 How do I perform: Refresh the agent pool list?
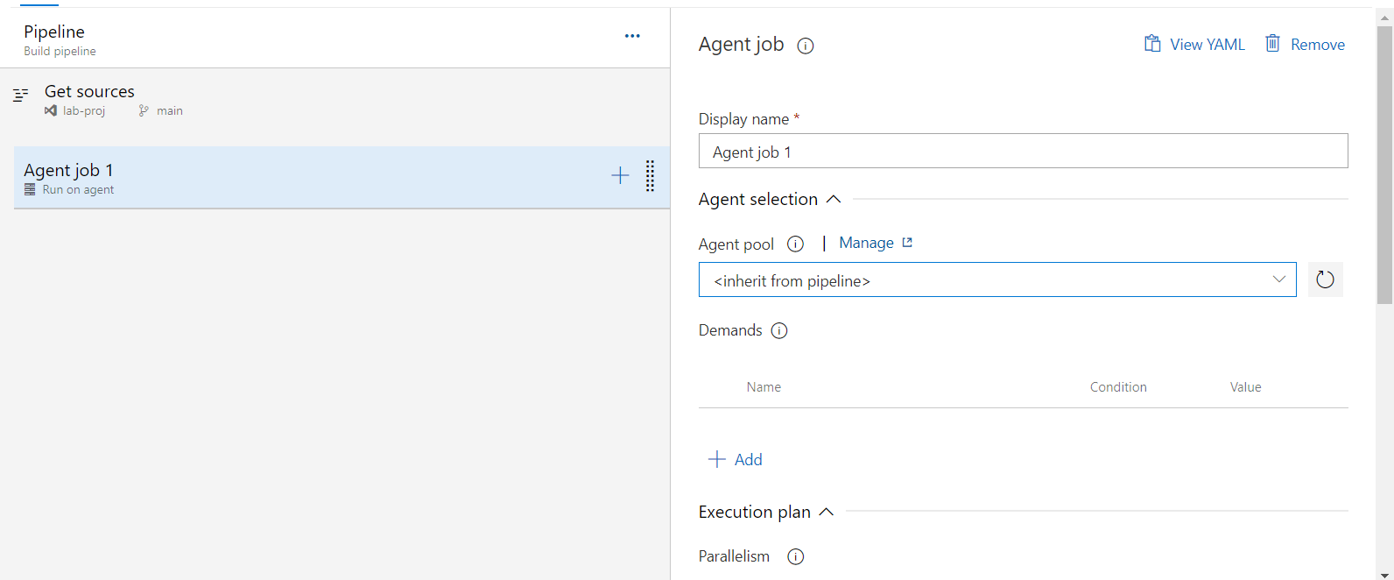(x=1326, y=279)
